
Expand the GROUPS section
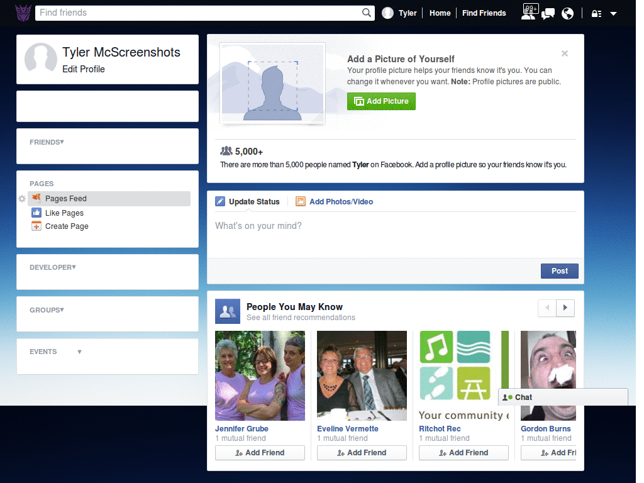(47, 310)
